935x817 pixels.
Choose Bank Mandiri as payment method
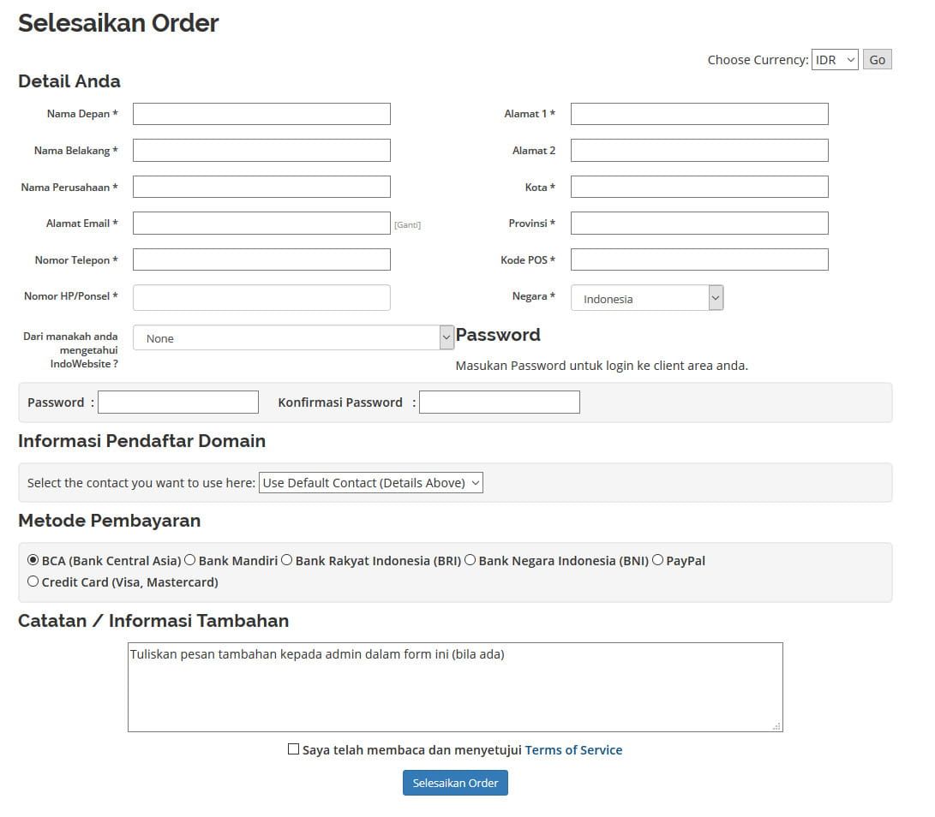click(190, 560)
